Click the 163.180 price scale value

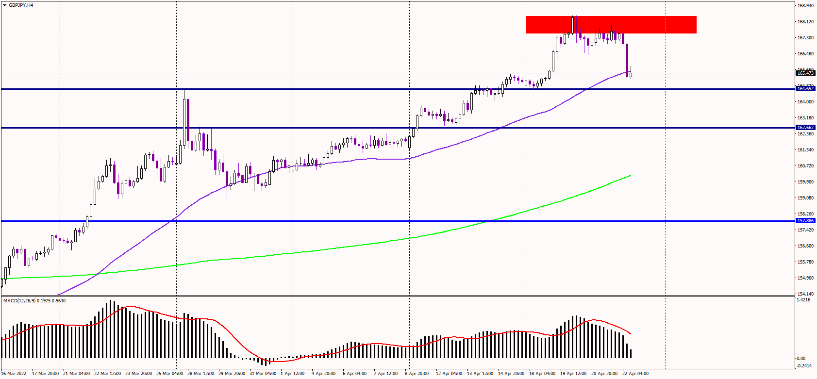(806, 118)
